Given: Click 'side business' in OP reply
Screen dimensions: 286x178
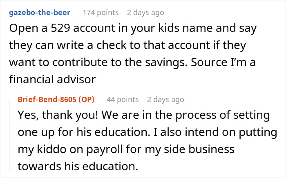Looking at the screenshot, I should pos(199,149).
